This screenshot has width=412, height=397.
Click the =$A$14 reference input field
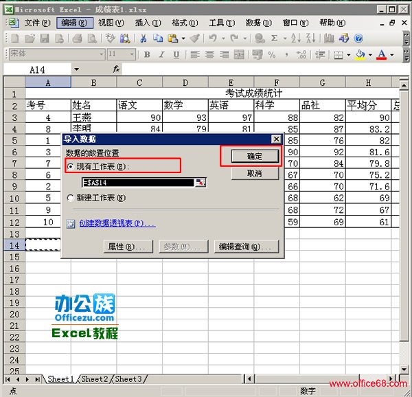138,182
